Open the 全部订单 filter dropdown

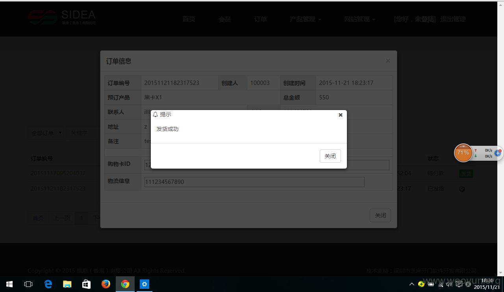click(46, 133)
